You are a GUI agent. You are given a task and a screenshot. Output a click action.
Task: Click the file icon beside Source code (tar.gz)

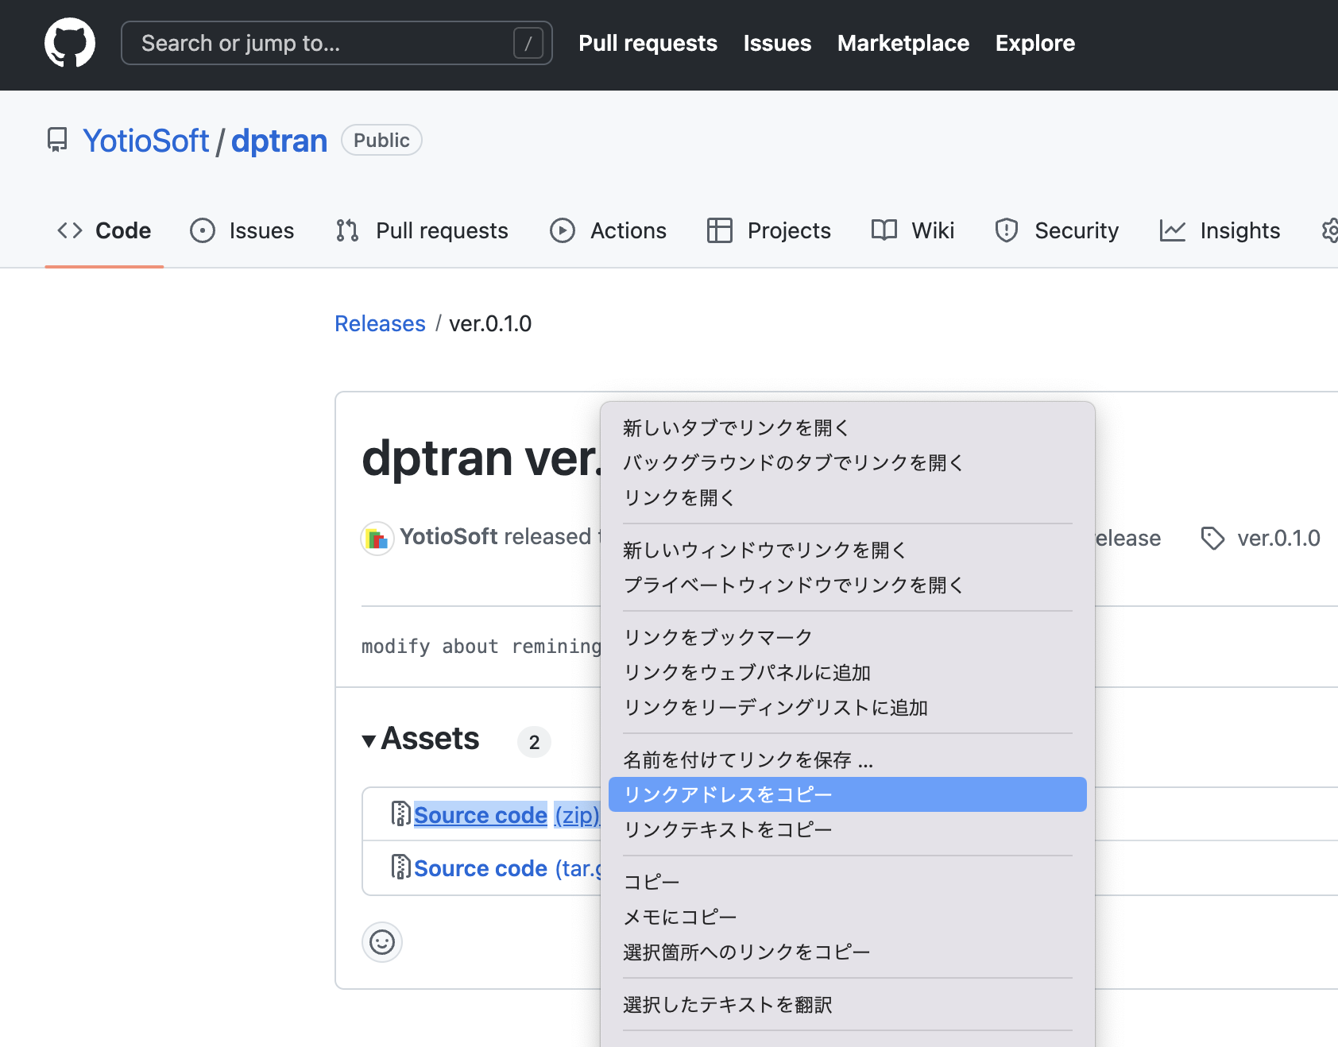(401, 867)
